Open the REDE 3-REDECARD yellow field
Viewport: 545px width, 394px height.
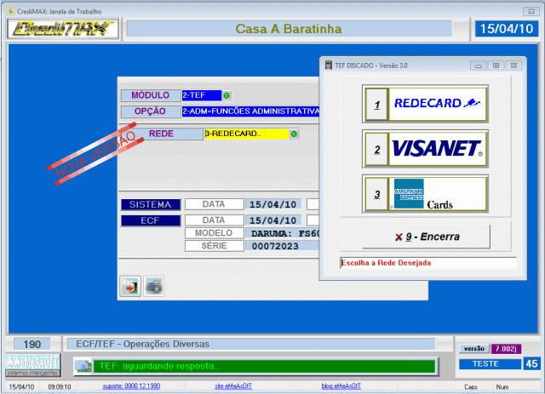tap(245, 134)
